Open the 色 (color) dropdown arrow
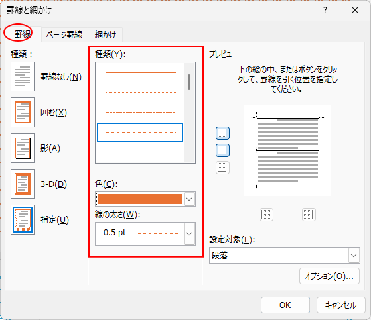Screen dimensions: 371x320 (x=189, y=199)
